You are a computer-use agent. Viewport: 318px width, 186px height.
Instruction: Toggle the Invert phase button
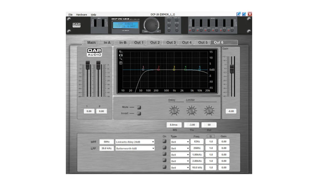click(x=139, y=113)
